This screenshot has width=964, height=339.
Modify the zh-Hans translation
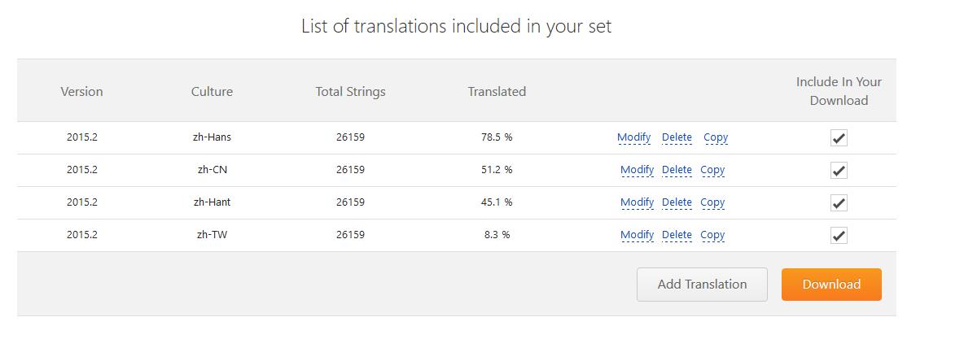point(634,137)
